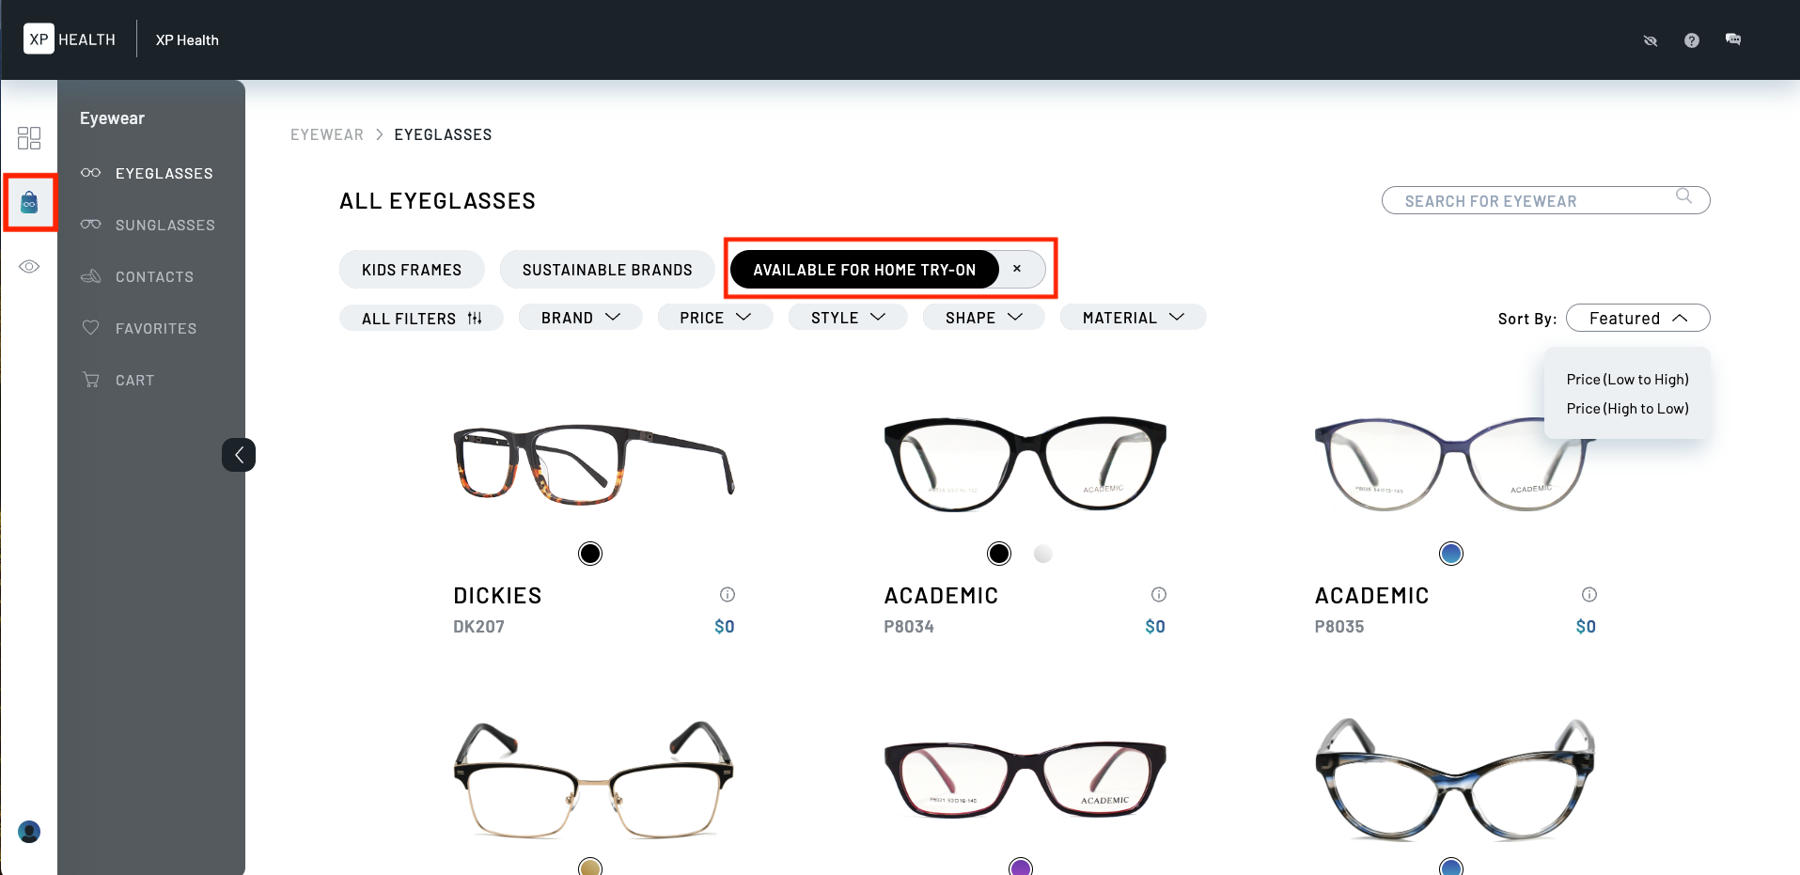Click the eyewear shopping bag sidebar icon
This screenshot has width=1800, height=875.
click(29, 202)
